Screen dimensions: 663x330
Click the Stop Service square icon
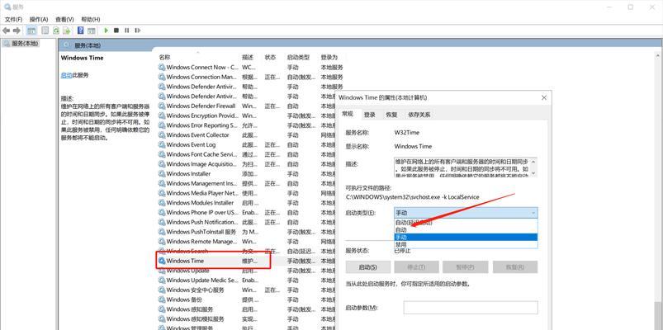(116, 31)
